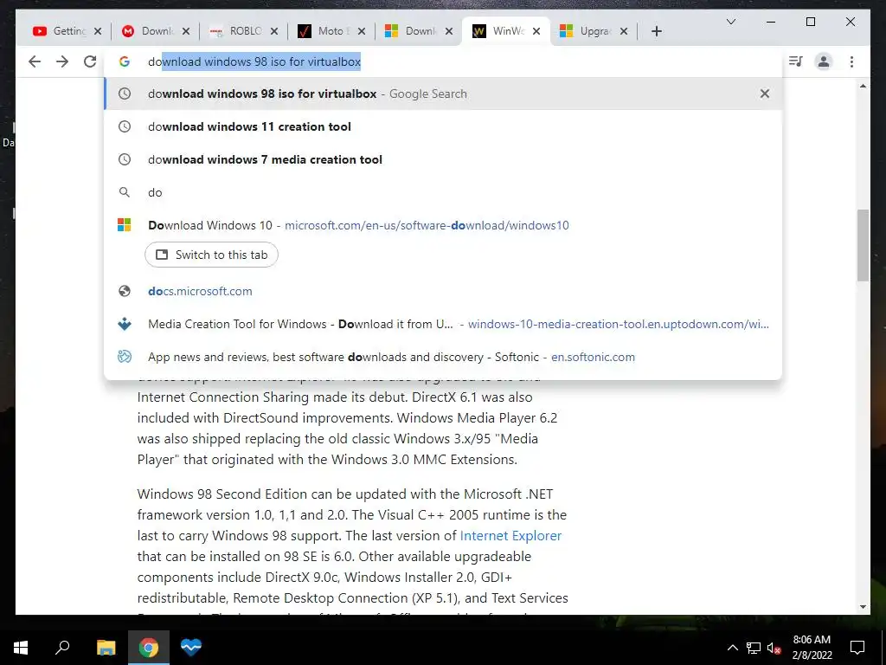Open the Media Creation Tool uptodown suggestion
Viewport: 886px width, 665px height.
443,324
